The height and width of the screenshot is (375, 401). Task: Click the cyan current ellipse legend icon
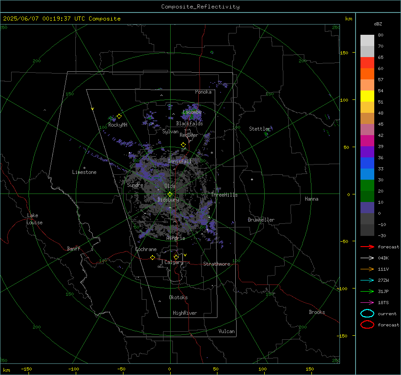[367, 313]
